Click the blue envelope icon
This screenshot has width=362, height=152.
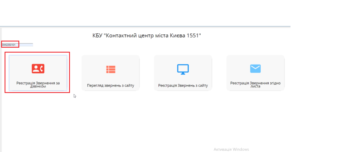coord(255,69)
